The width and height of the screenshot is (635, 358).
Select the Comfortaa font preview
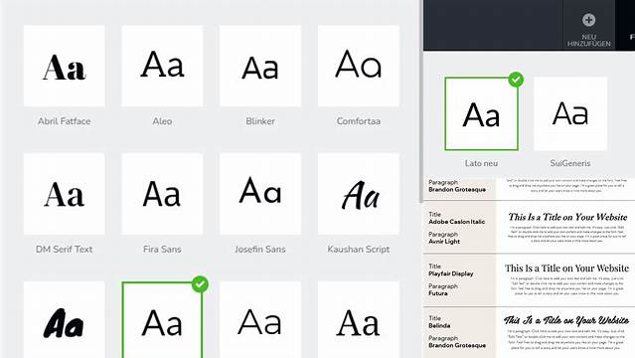point(359,66)
